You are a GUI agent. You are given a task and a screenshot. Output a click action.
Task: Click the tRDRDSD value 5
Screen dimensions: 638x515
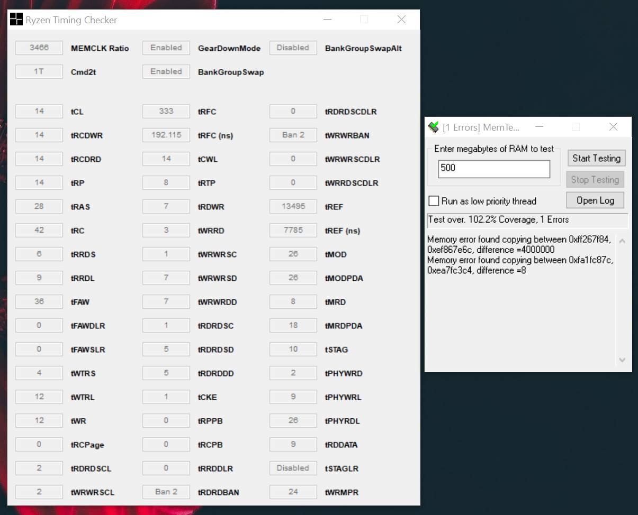coord(166,349)
